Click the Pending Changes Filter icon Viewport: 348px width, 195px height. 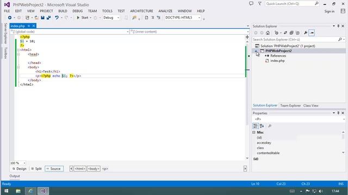[276, 33]
